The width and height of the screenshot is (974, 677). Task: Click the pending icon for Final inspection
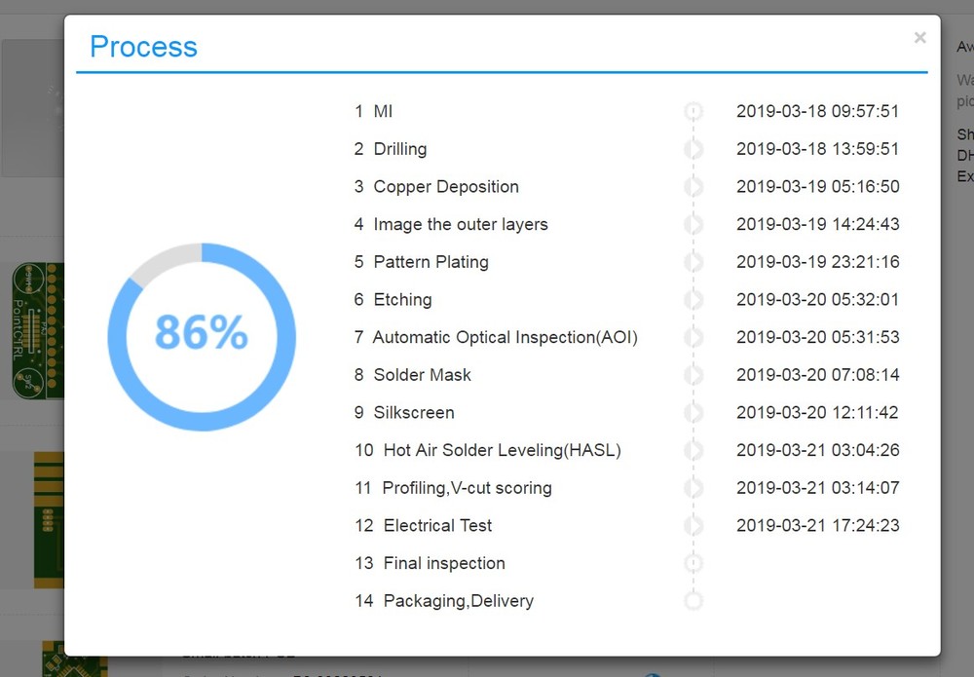[x=693, y=563]
